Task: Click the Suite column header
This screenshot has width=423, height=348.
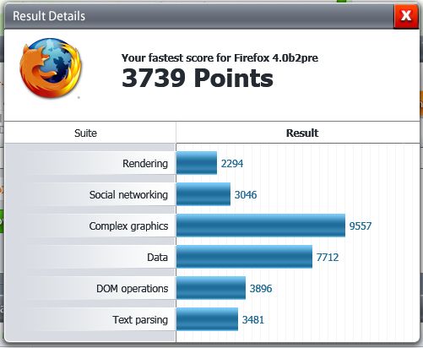Action: click(x=85, y=133)
